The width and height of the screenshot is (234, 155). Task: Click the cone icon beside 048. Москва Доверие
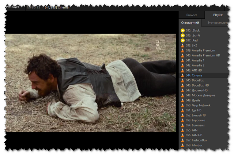tap(183, 95)
